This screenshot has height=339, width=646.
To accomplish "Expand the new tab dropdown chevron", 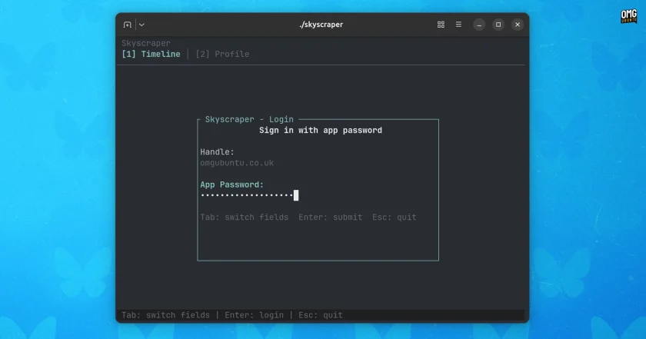I will 142,25.
